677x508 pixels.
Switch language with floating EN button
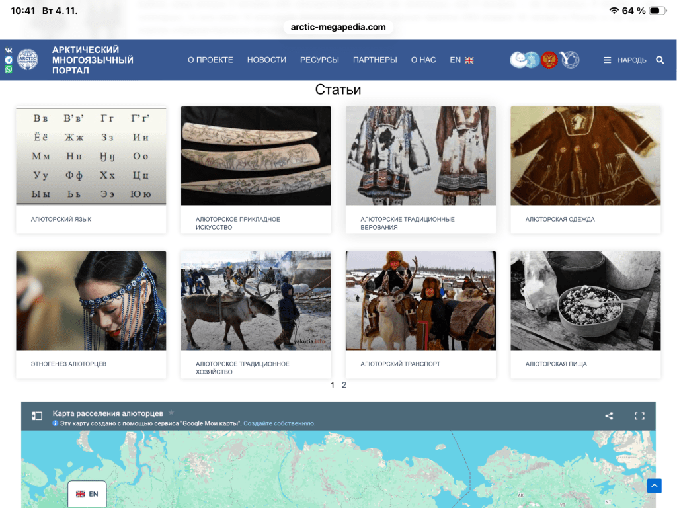[87, 494]
